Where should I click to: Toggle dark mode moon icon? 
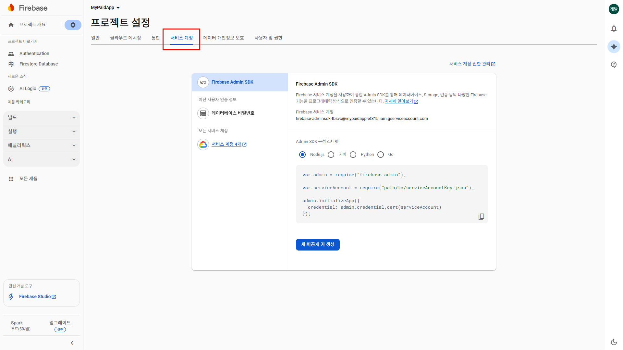coord(614,342)
